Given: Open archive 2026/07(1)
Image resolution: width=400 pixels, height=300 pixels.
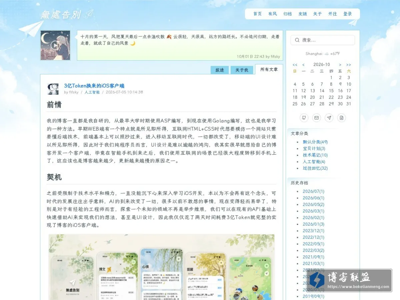Looking at the screenshot, I should coord(313,191).
